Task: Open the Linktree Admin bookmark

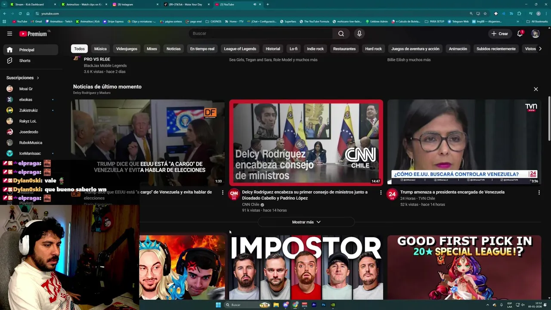Action: (x=377, y=21)
